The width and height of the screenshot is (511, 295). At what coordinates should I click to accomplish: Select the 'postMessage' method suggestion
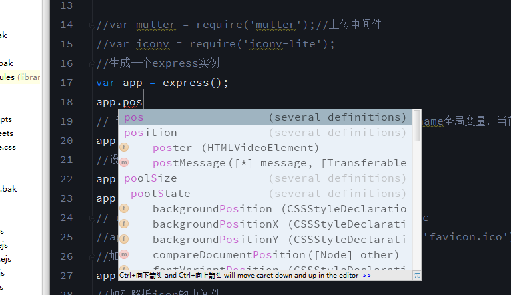[265, 163]
